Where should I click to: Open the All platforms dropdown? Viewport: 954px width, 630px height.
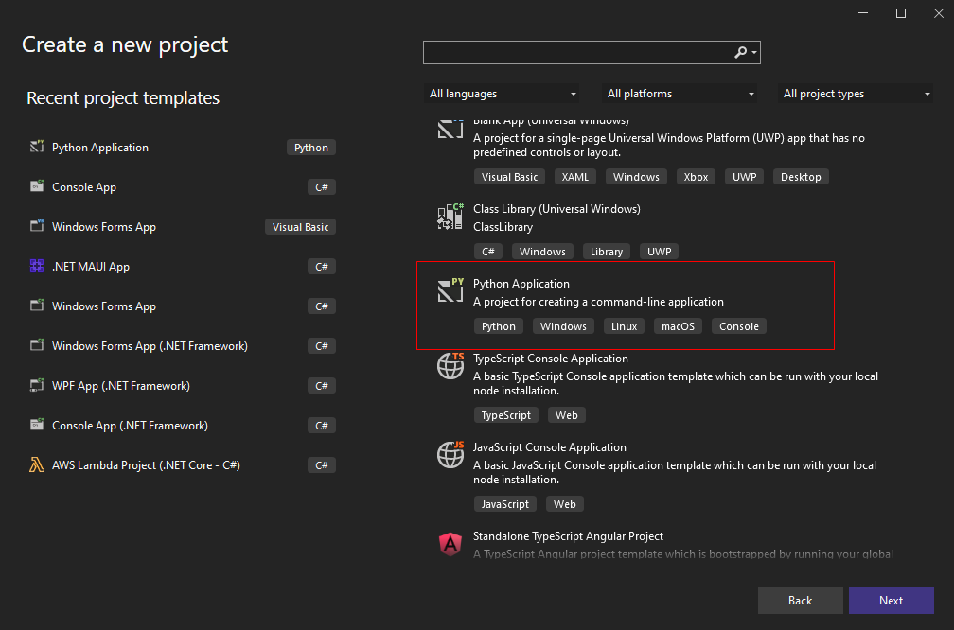pyautogui.click(x=680, y=94)
